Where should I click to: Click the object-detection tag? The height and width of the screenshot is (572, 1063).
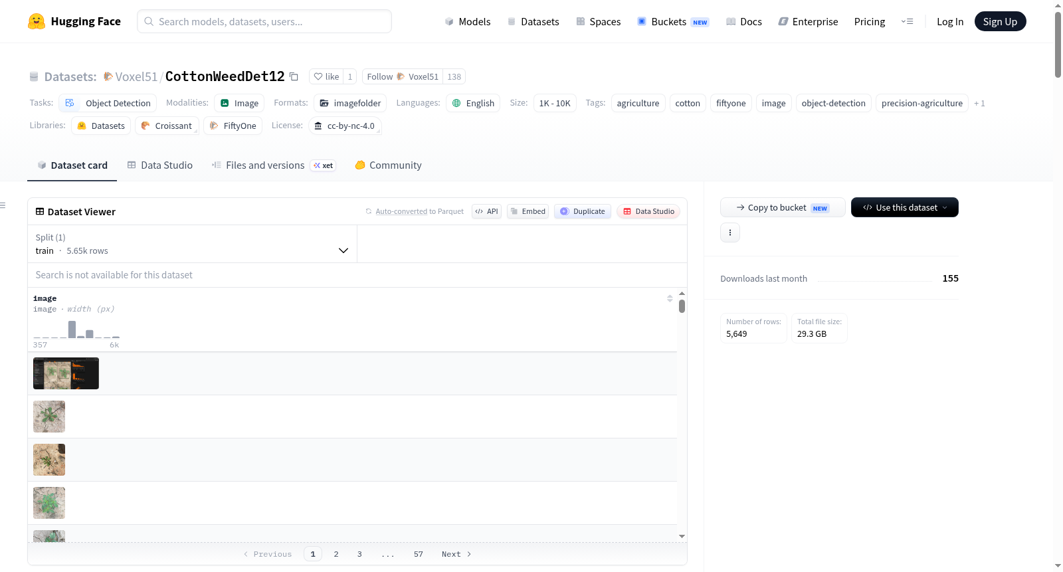pyautogui.click(x=833, y=103)
